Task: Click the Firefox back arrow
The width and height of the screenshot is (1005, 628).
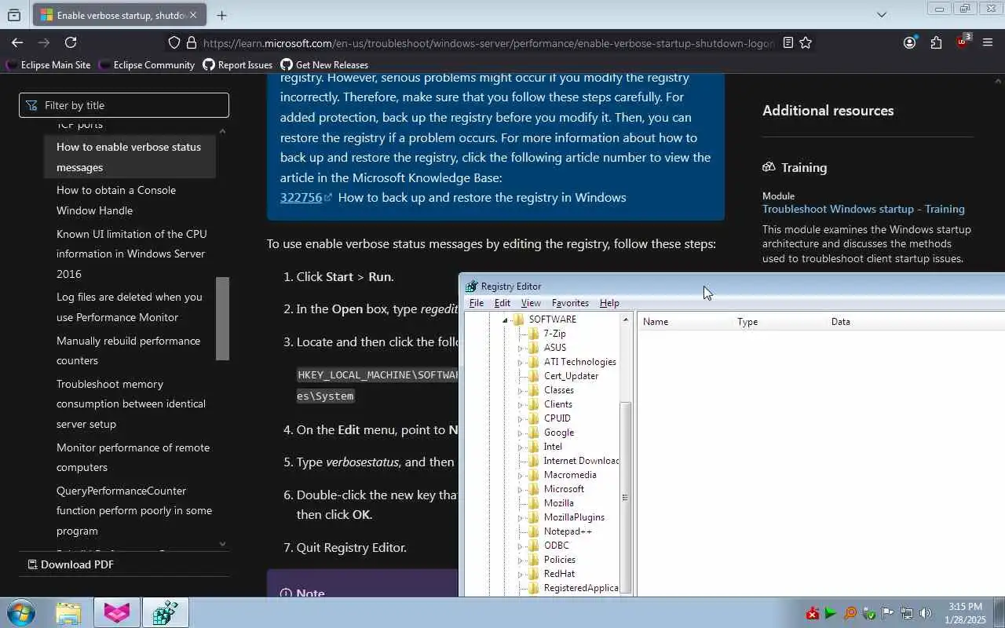Action: point(17,42)
